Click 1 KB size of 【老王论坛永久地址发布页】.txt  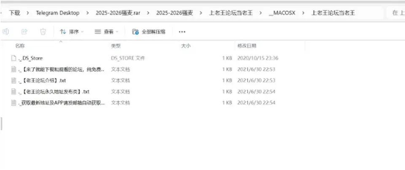pos(227,92)
